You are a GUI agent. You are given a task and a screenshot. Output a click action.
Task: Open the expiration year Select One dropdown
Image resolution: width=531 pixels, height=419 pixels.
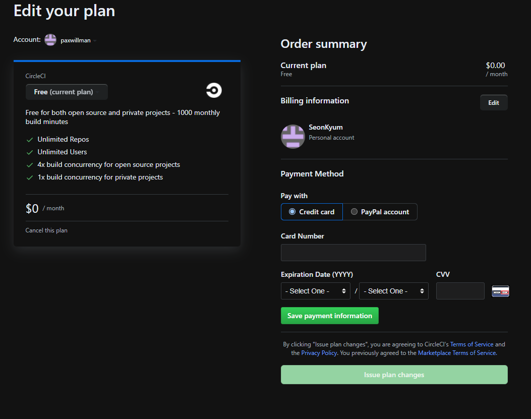(x=393, y=291)
